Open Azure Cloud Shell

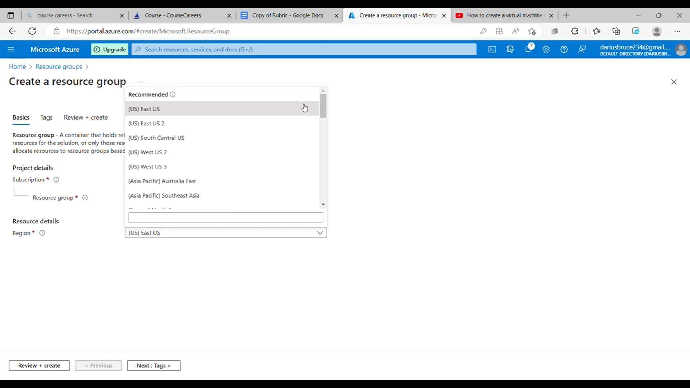pyautogui.click(x=492, y=49)
